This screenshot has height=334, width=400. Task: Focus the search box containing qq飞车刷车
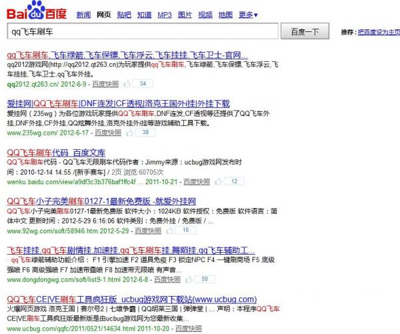click(143, 31)
